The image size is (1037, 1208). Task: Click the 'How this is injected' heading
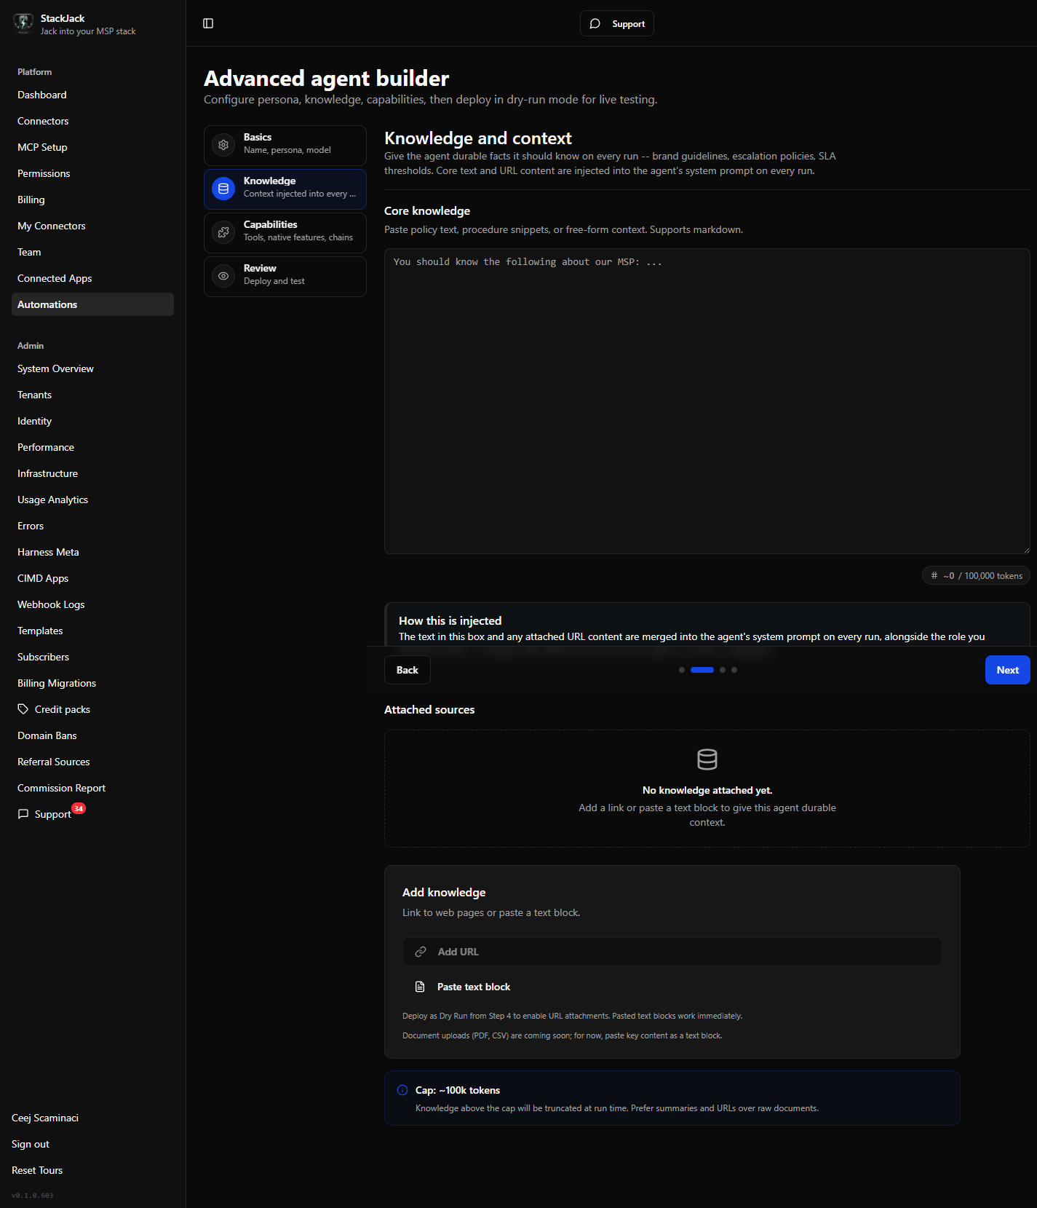[x=450, y=620]
